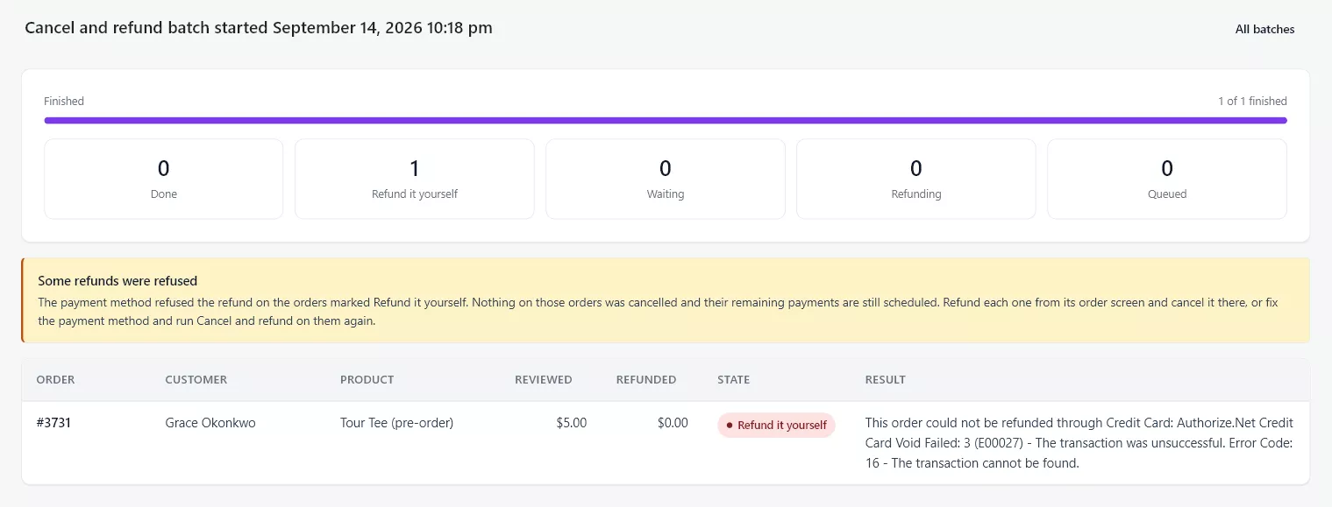Click the REVIEWED column header
The image size is (1332, 507).
pyautogui.click(x=543, y=379)
